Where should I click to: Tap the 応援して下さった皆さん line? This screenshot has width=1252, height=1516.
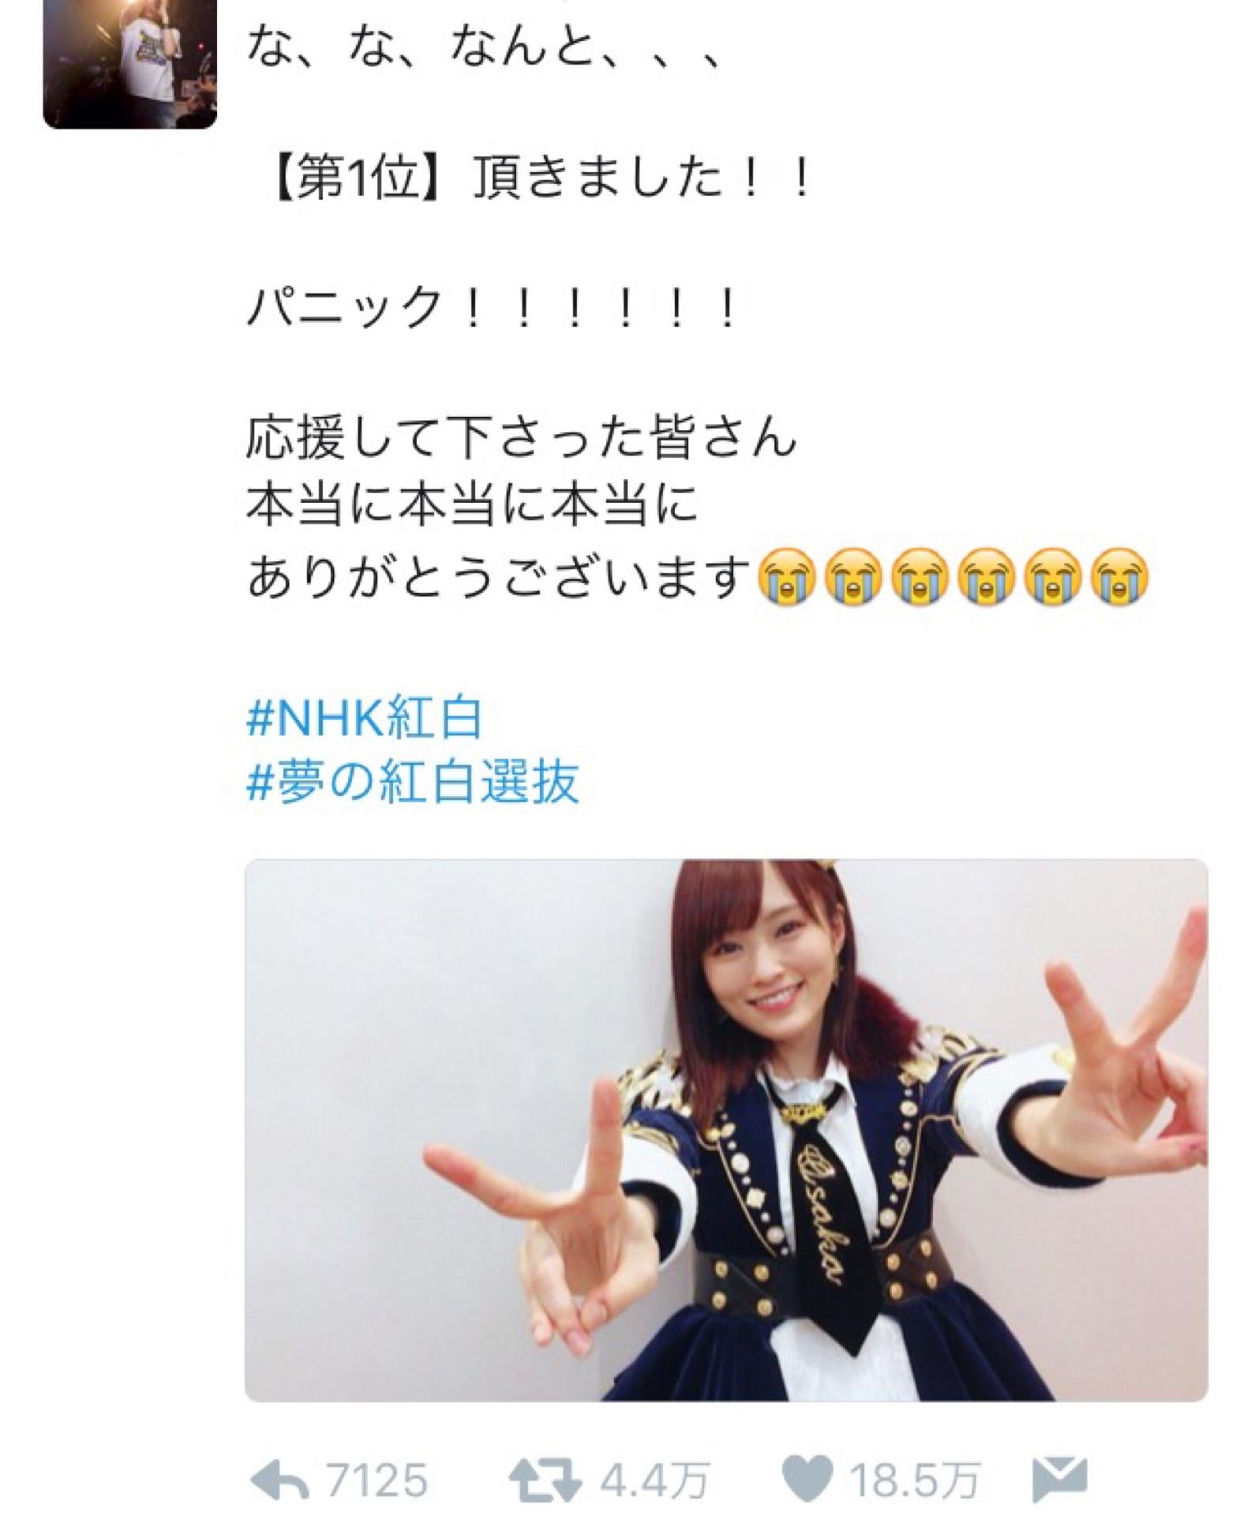[x=521, y=437]
